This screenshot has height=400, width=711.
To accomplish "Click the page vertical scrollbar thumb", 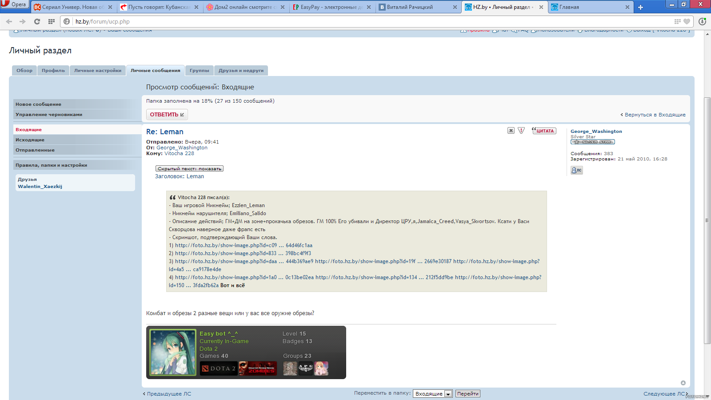I will click(x=707, y=220).
